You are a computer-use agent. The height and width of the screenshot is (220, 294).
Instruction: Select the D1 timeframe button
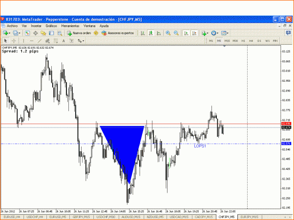[x=259, y=41]
